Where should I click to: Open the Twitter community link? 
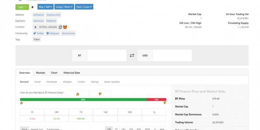pos(38,33)
